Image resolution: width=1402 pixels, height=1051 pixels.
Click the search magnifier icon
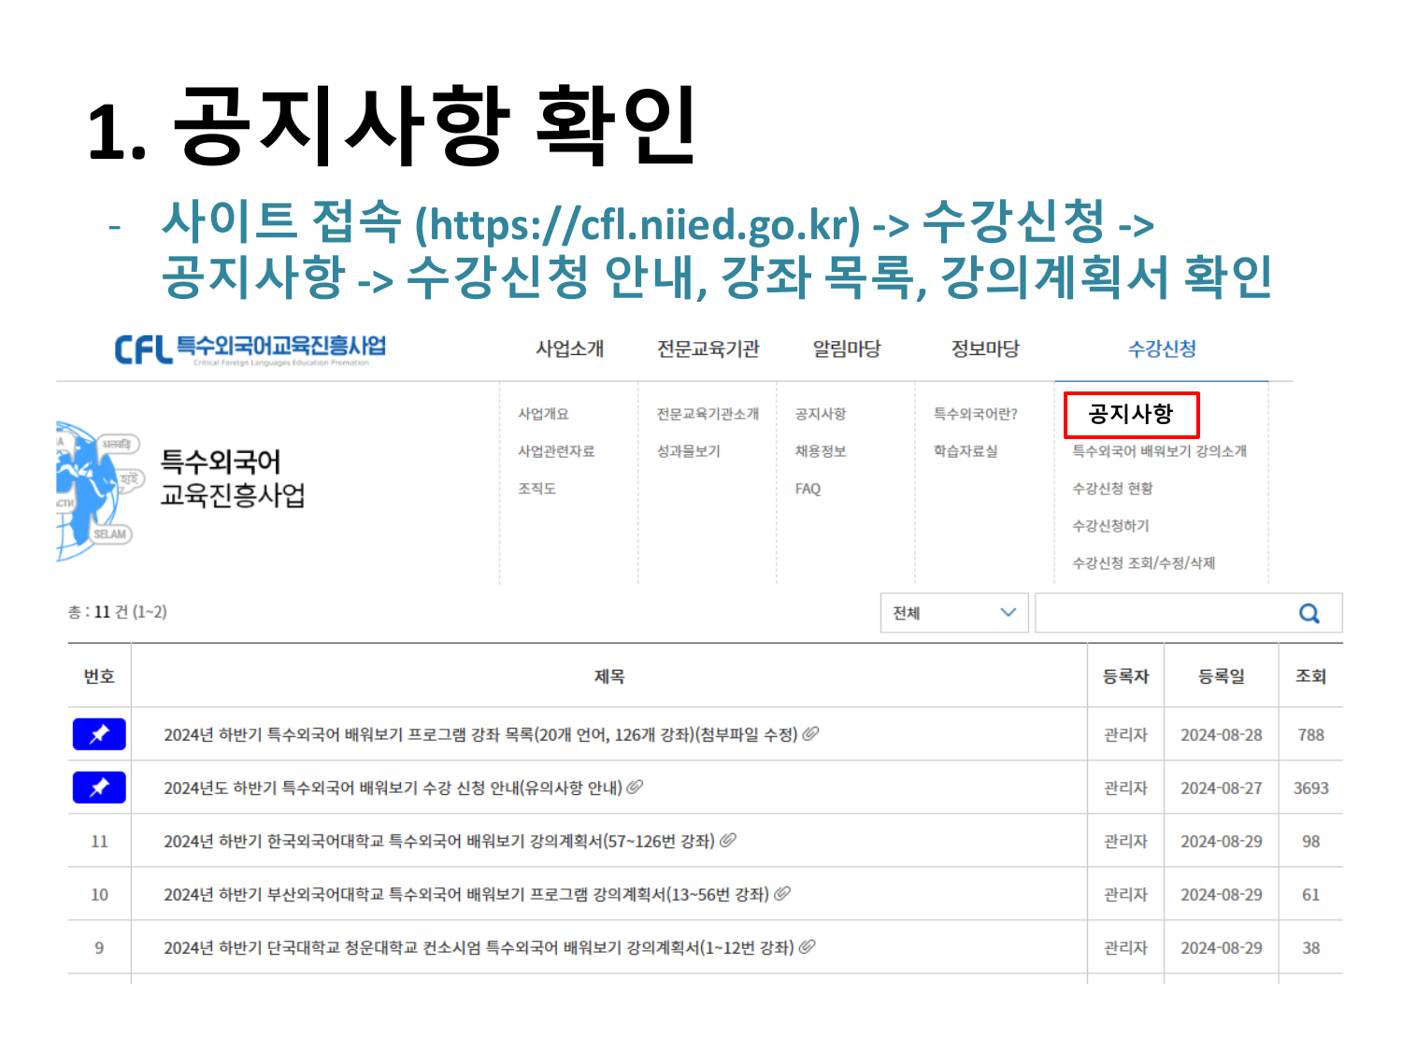1309,614
